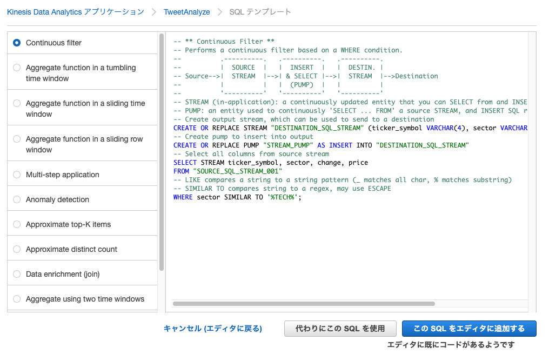Select Approximate top-K items option
Screen dimensions: 549x354
point(16,224)
